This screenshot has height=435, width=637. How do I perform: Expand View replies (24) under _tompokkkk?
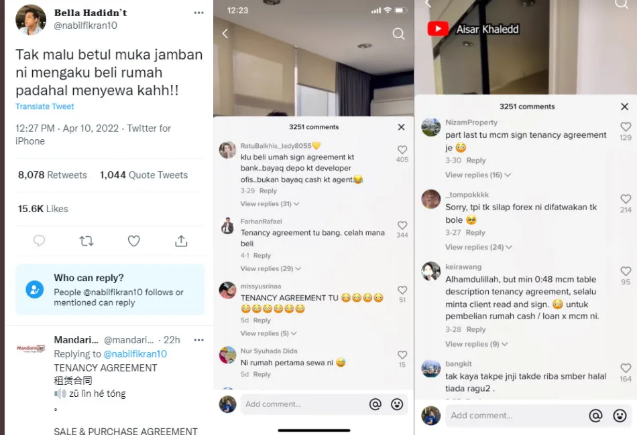(x=478, y=248)
